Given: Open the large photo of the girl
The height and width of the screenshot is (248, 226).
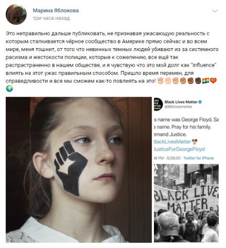Looking at the screenshot, I should [x=79, y=170].
